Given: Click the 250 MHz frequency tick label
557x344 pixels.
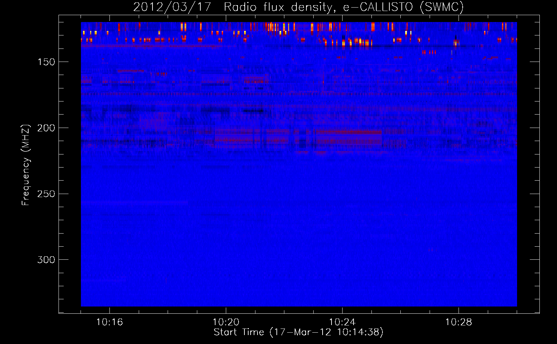Looking at the screenshot, I should click(46, 194).
